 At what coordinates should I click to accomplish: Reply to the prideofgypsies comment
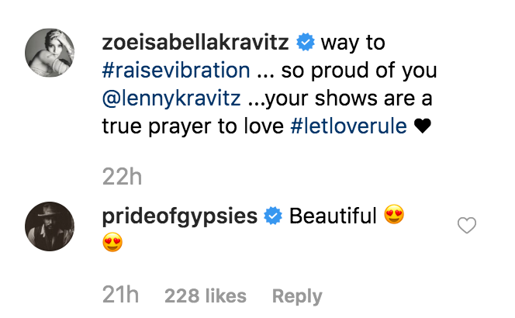point(297,296)
